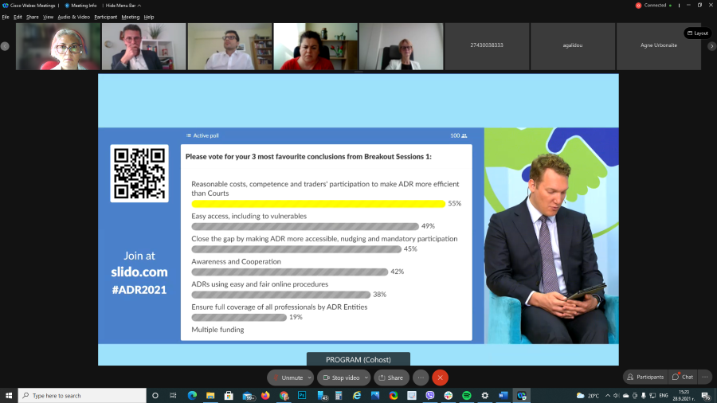Open the more options ellipsis button
The height and width of the screenshot is (403, 717).
point(421,378)
